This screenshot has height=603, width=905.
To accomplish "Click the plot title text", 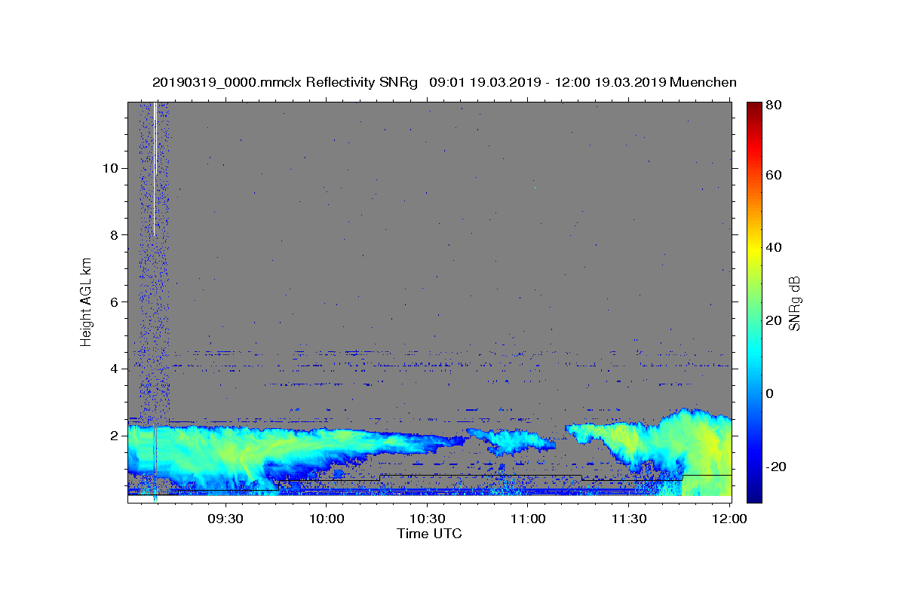I will pos(444,82).
